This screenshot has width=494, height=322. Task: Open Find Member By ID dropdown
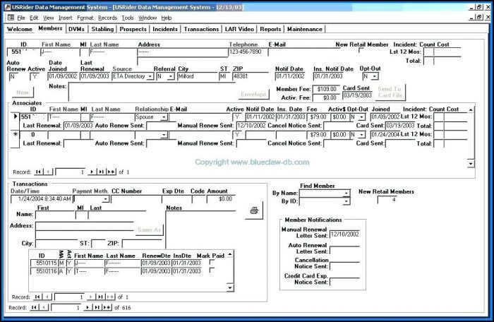coord(347,201)
